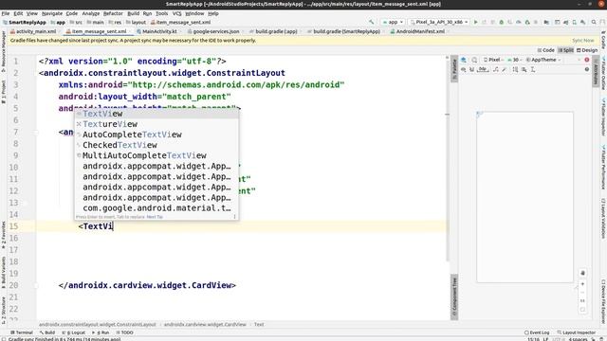Switch to Code view mode
The width and height of the screenshot is (607, 341).
point(546,50)
